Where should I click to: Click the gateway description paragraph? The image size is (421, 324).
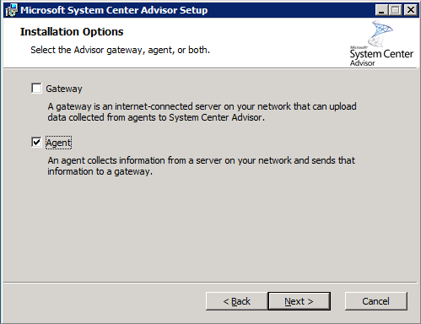coord(202,112)
